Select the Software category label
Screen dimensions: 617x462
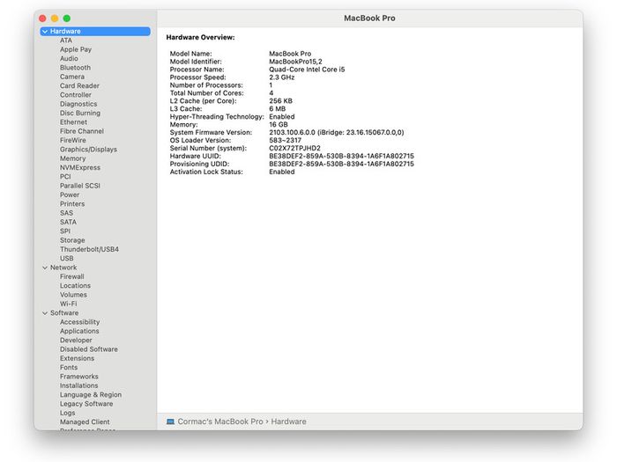[x=64, y=313]
